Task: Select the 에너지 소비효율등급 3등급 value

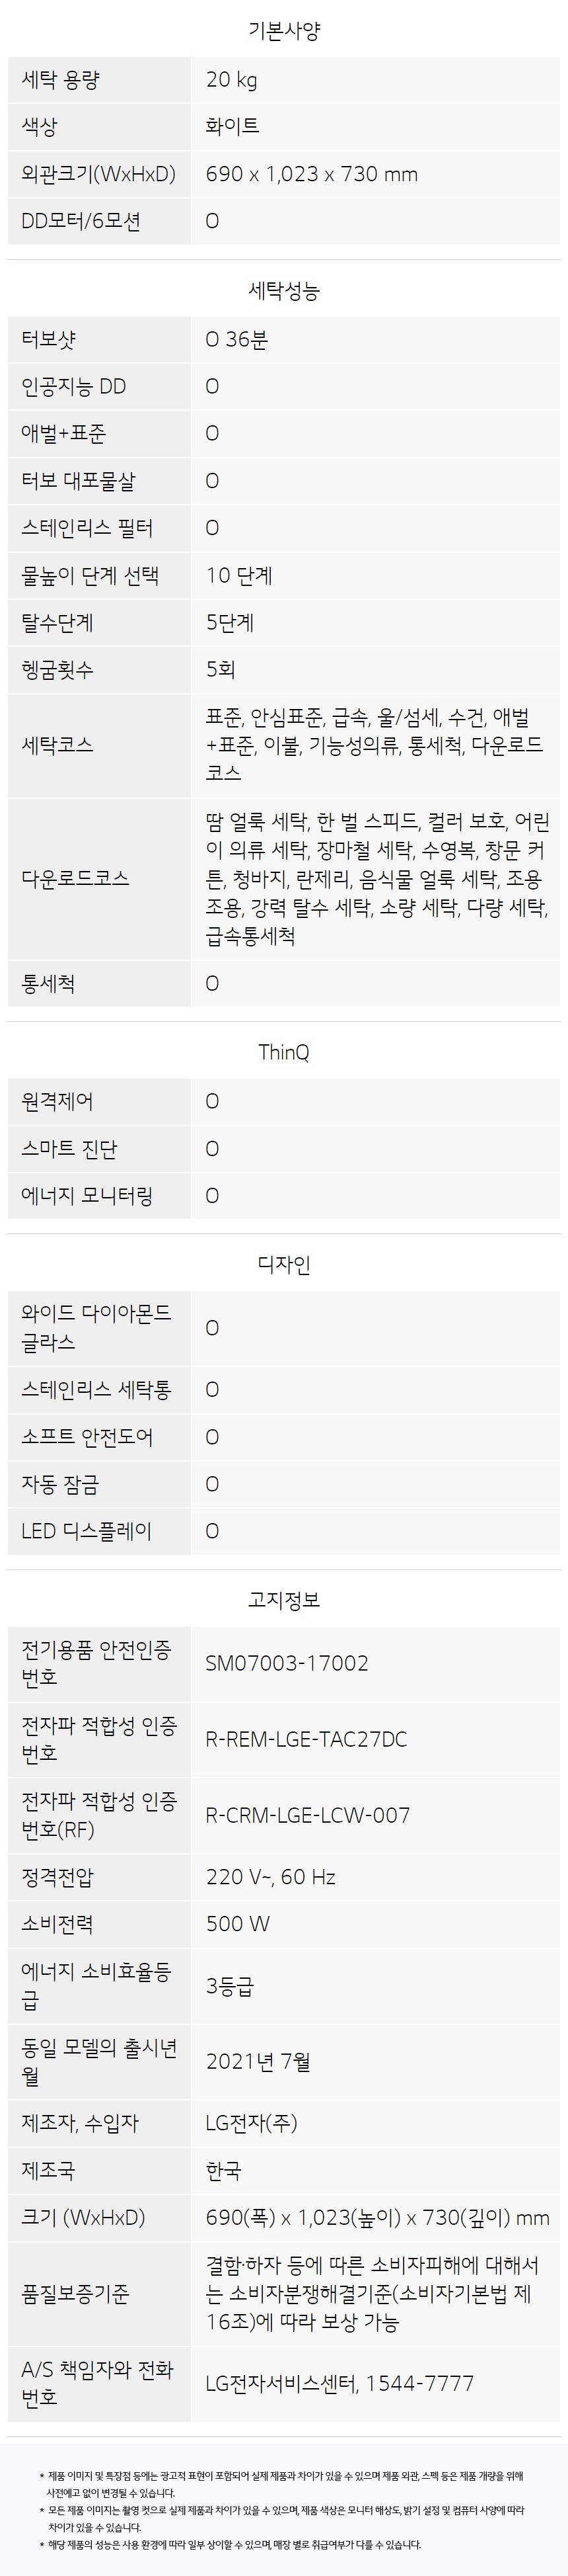Action: pyautogui.click(x=230, y=1985)
